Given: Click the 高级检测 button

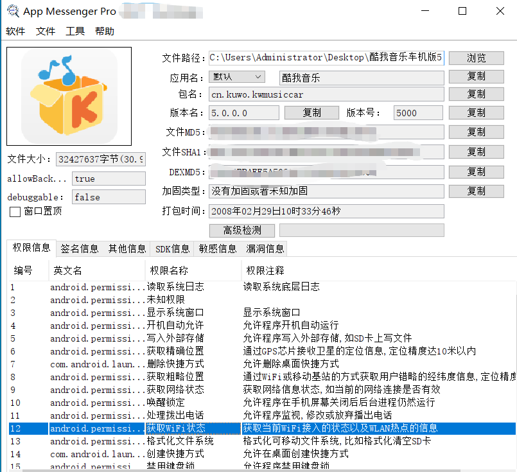Looking at the screenshot, I should [242, 230].
